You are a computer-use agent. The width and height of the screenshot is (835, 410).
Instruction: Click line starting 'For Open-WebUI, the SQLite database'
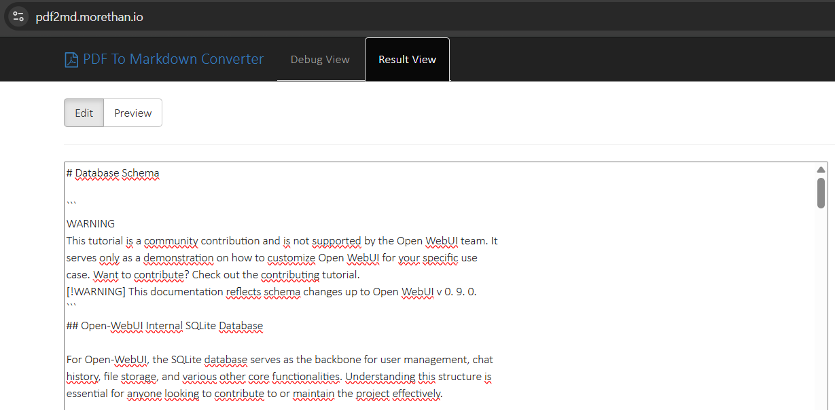point(280,360)
